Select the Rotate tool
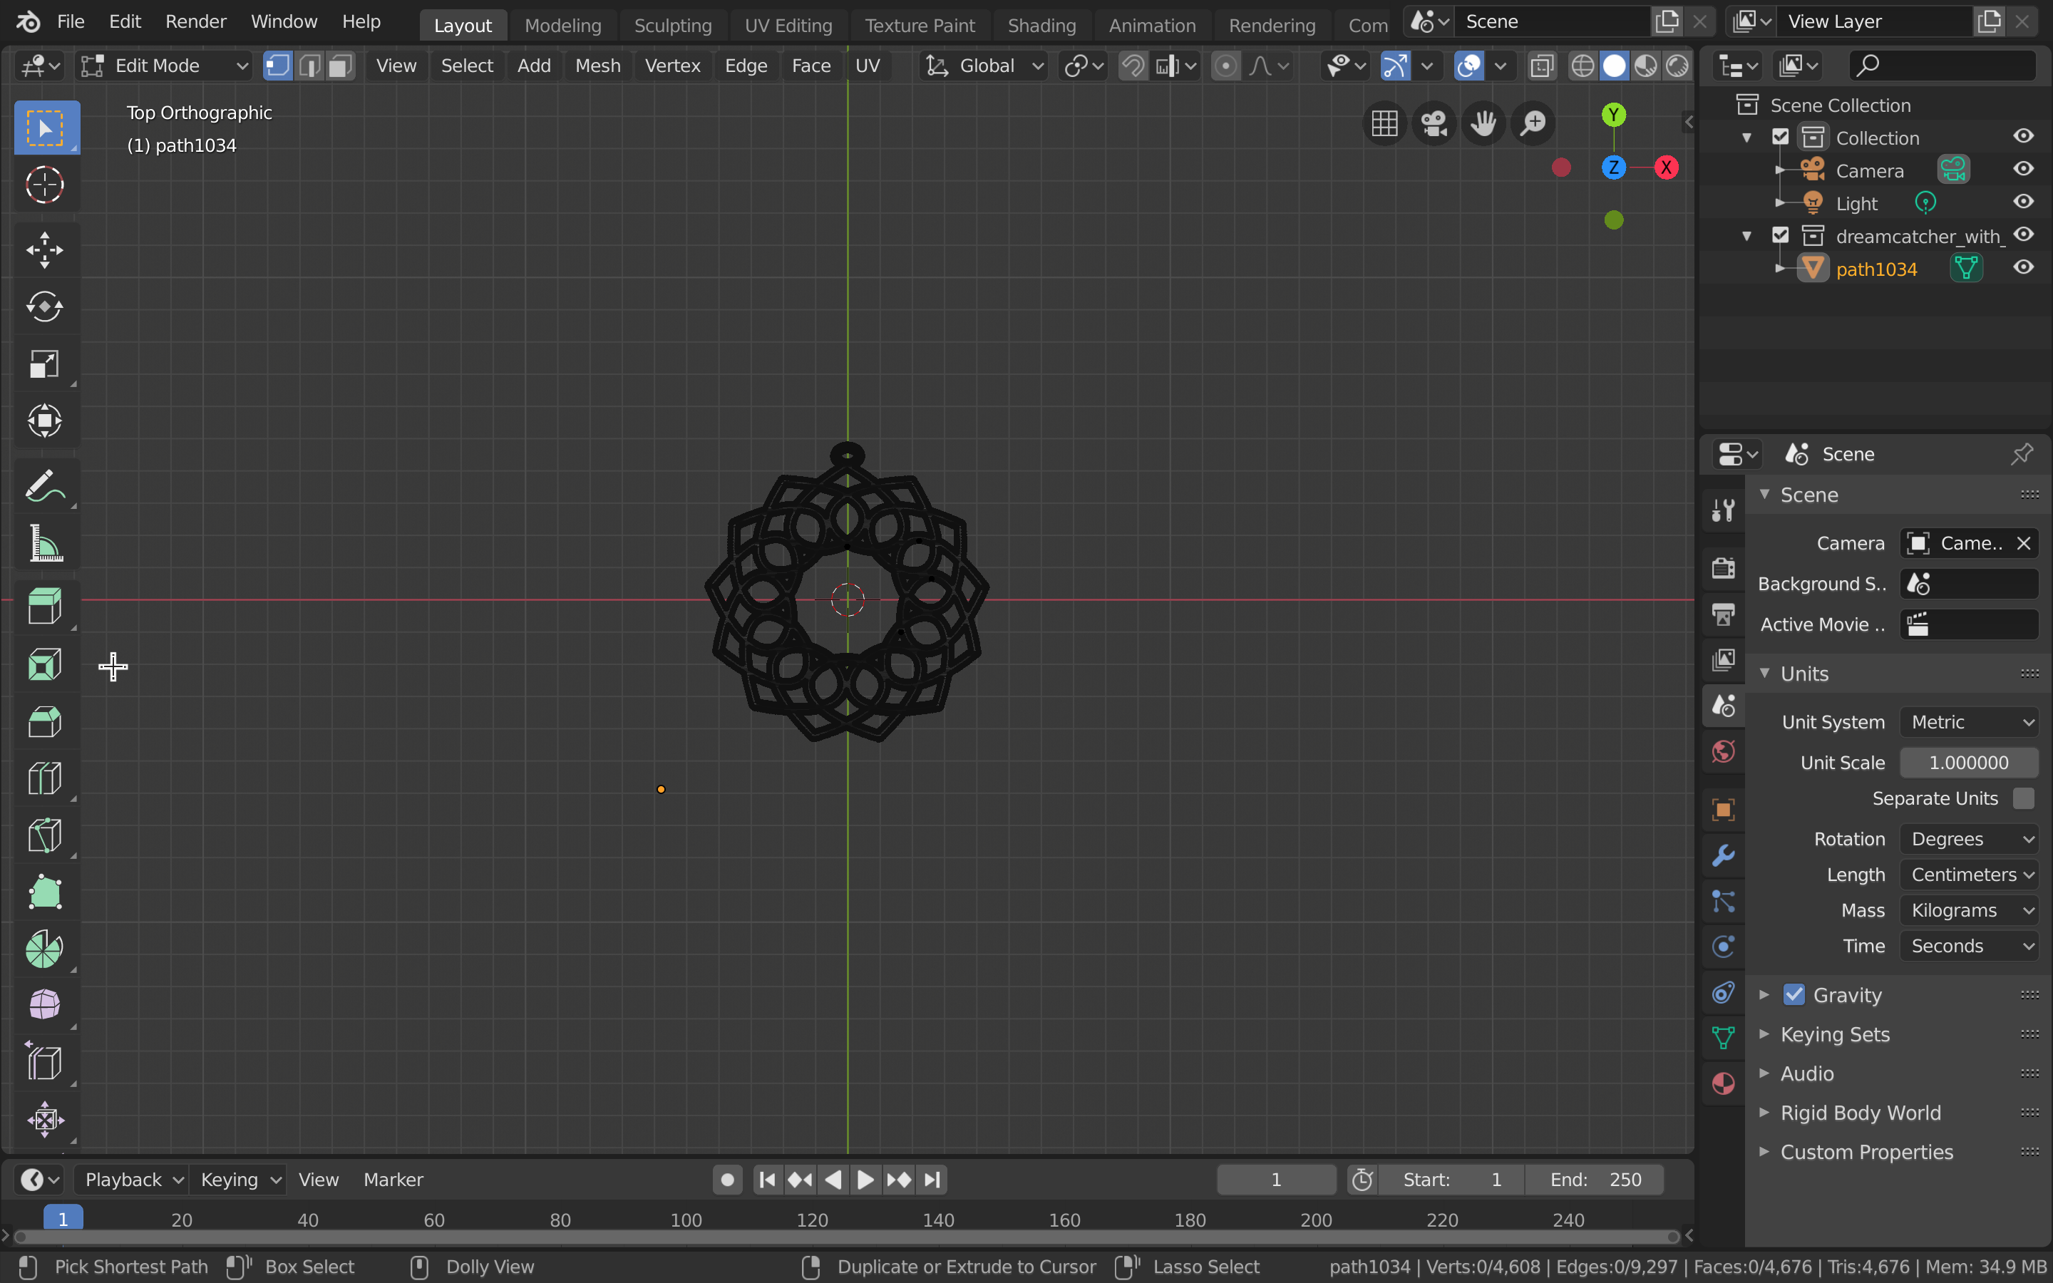Viewport: 2053px width, 1283px height. click(x=46, y=307)
